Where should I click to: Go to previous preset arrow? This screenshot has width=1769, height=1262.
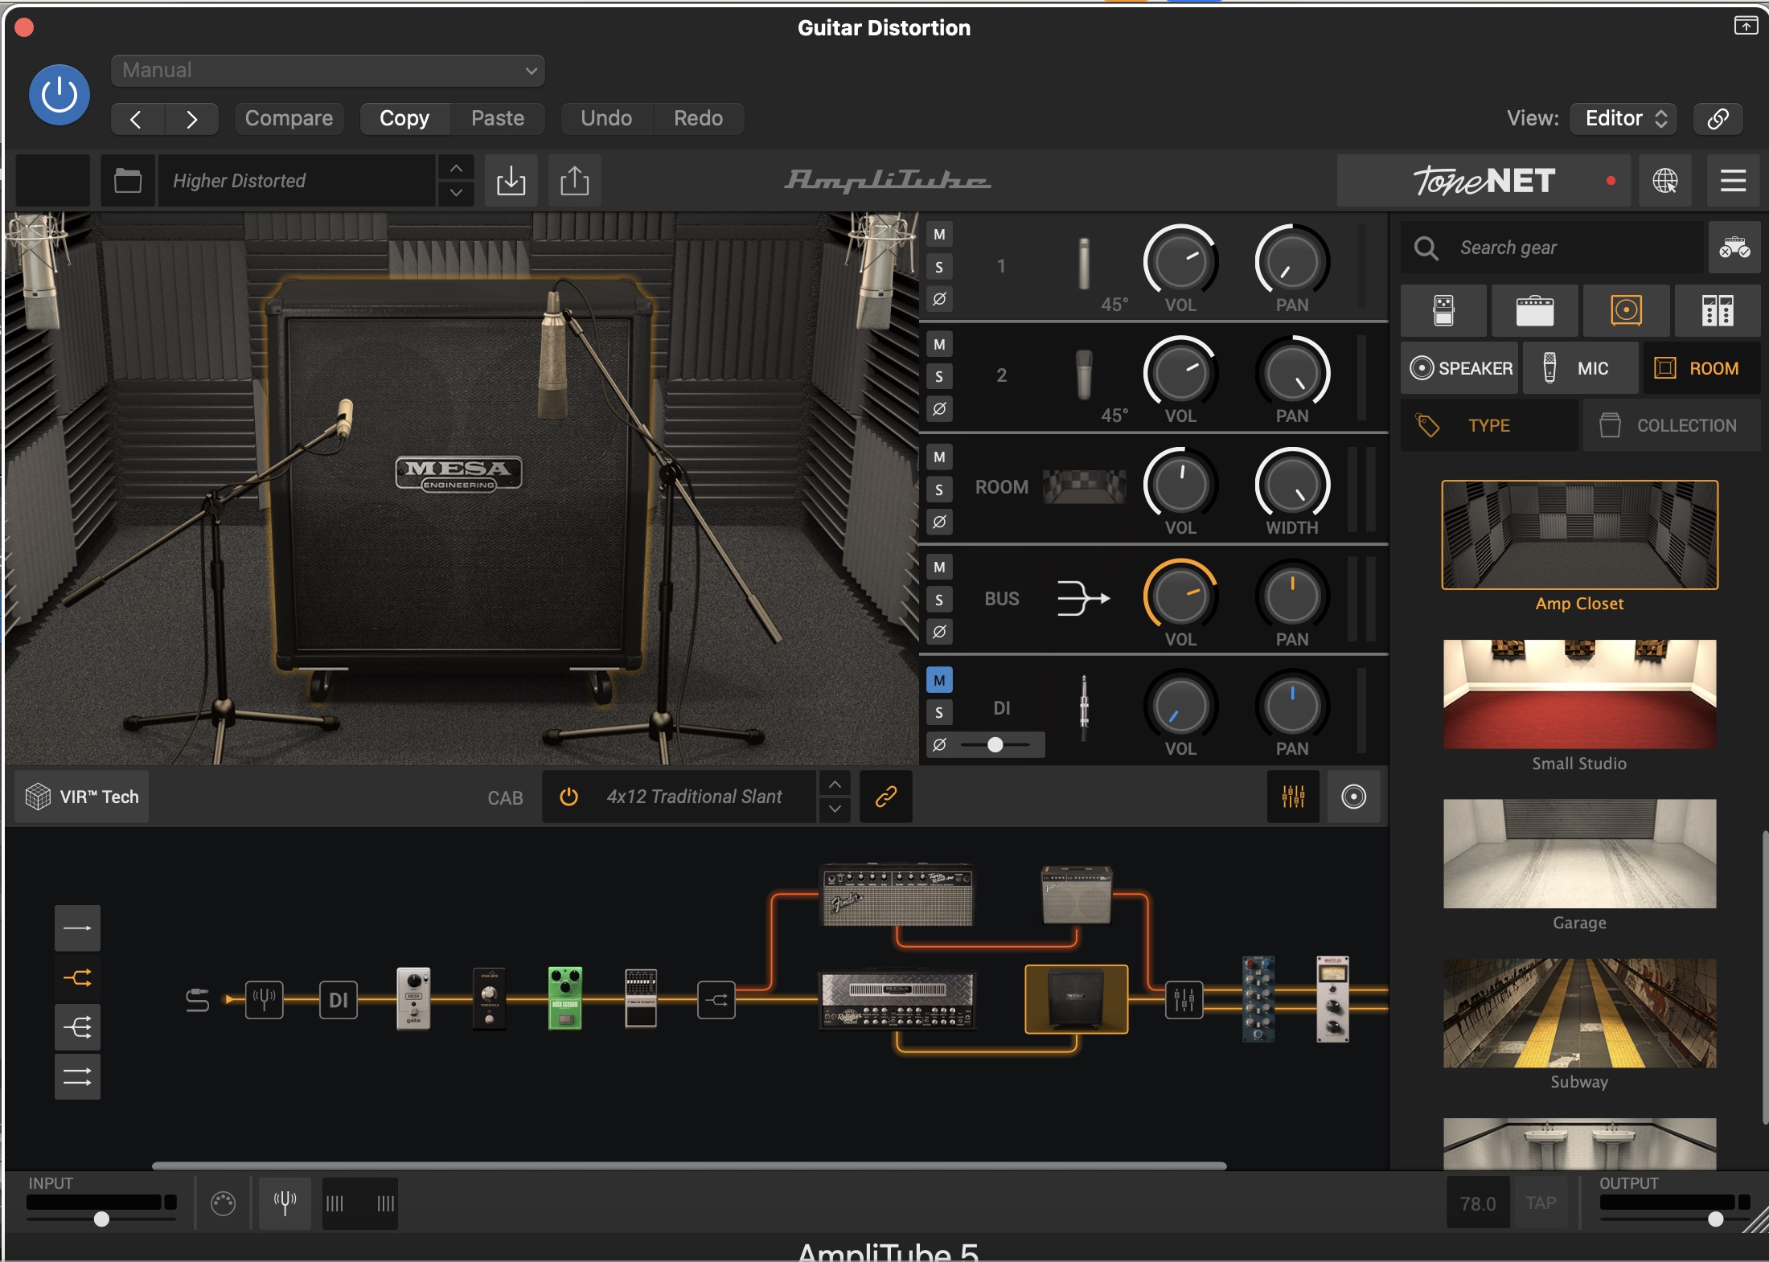(137, 119)
